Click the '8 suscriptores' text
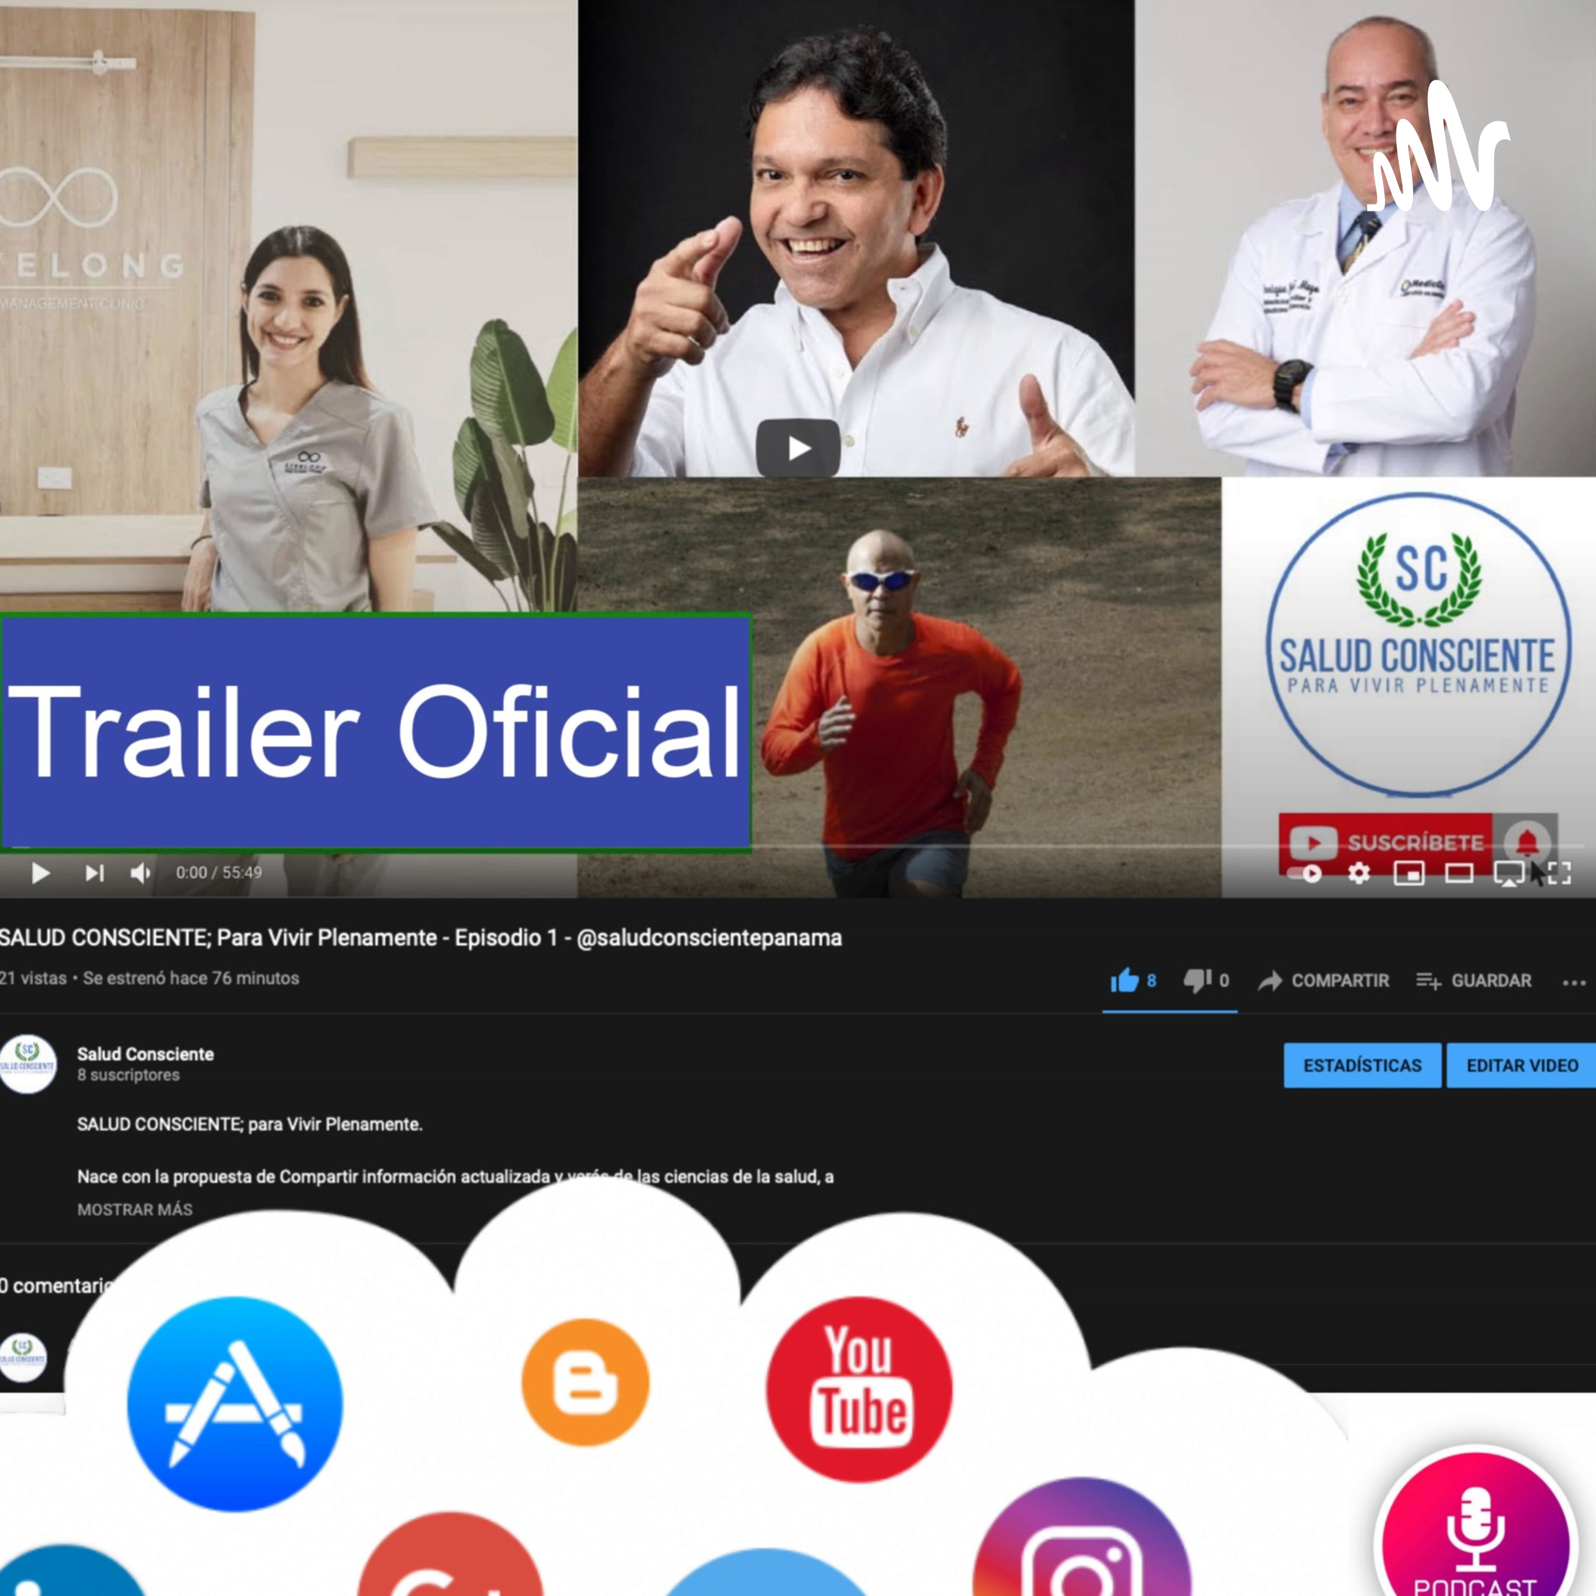The height and width of the screenshot is (1596, 1596). click(128, 1075)
